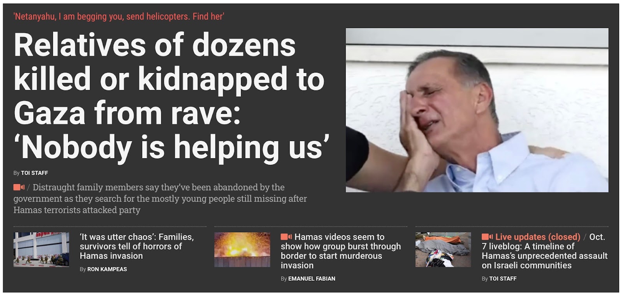Click the 'Live updates (closed)' label

click(538, 237)
